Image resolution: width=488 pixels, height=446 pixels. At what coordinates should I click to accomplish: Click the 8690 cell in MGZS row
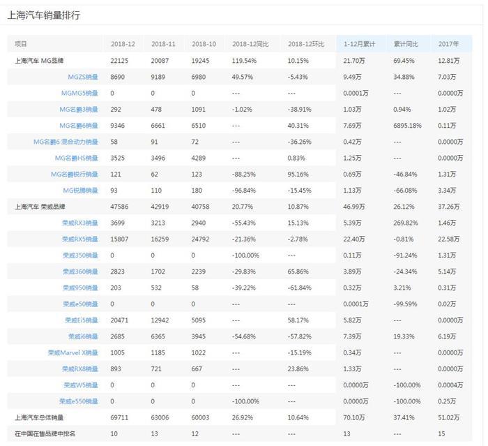tap(117, 77)
